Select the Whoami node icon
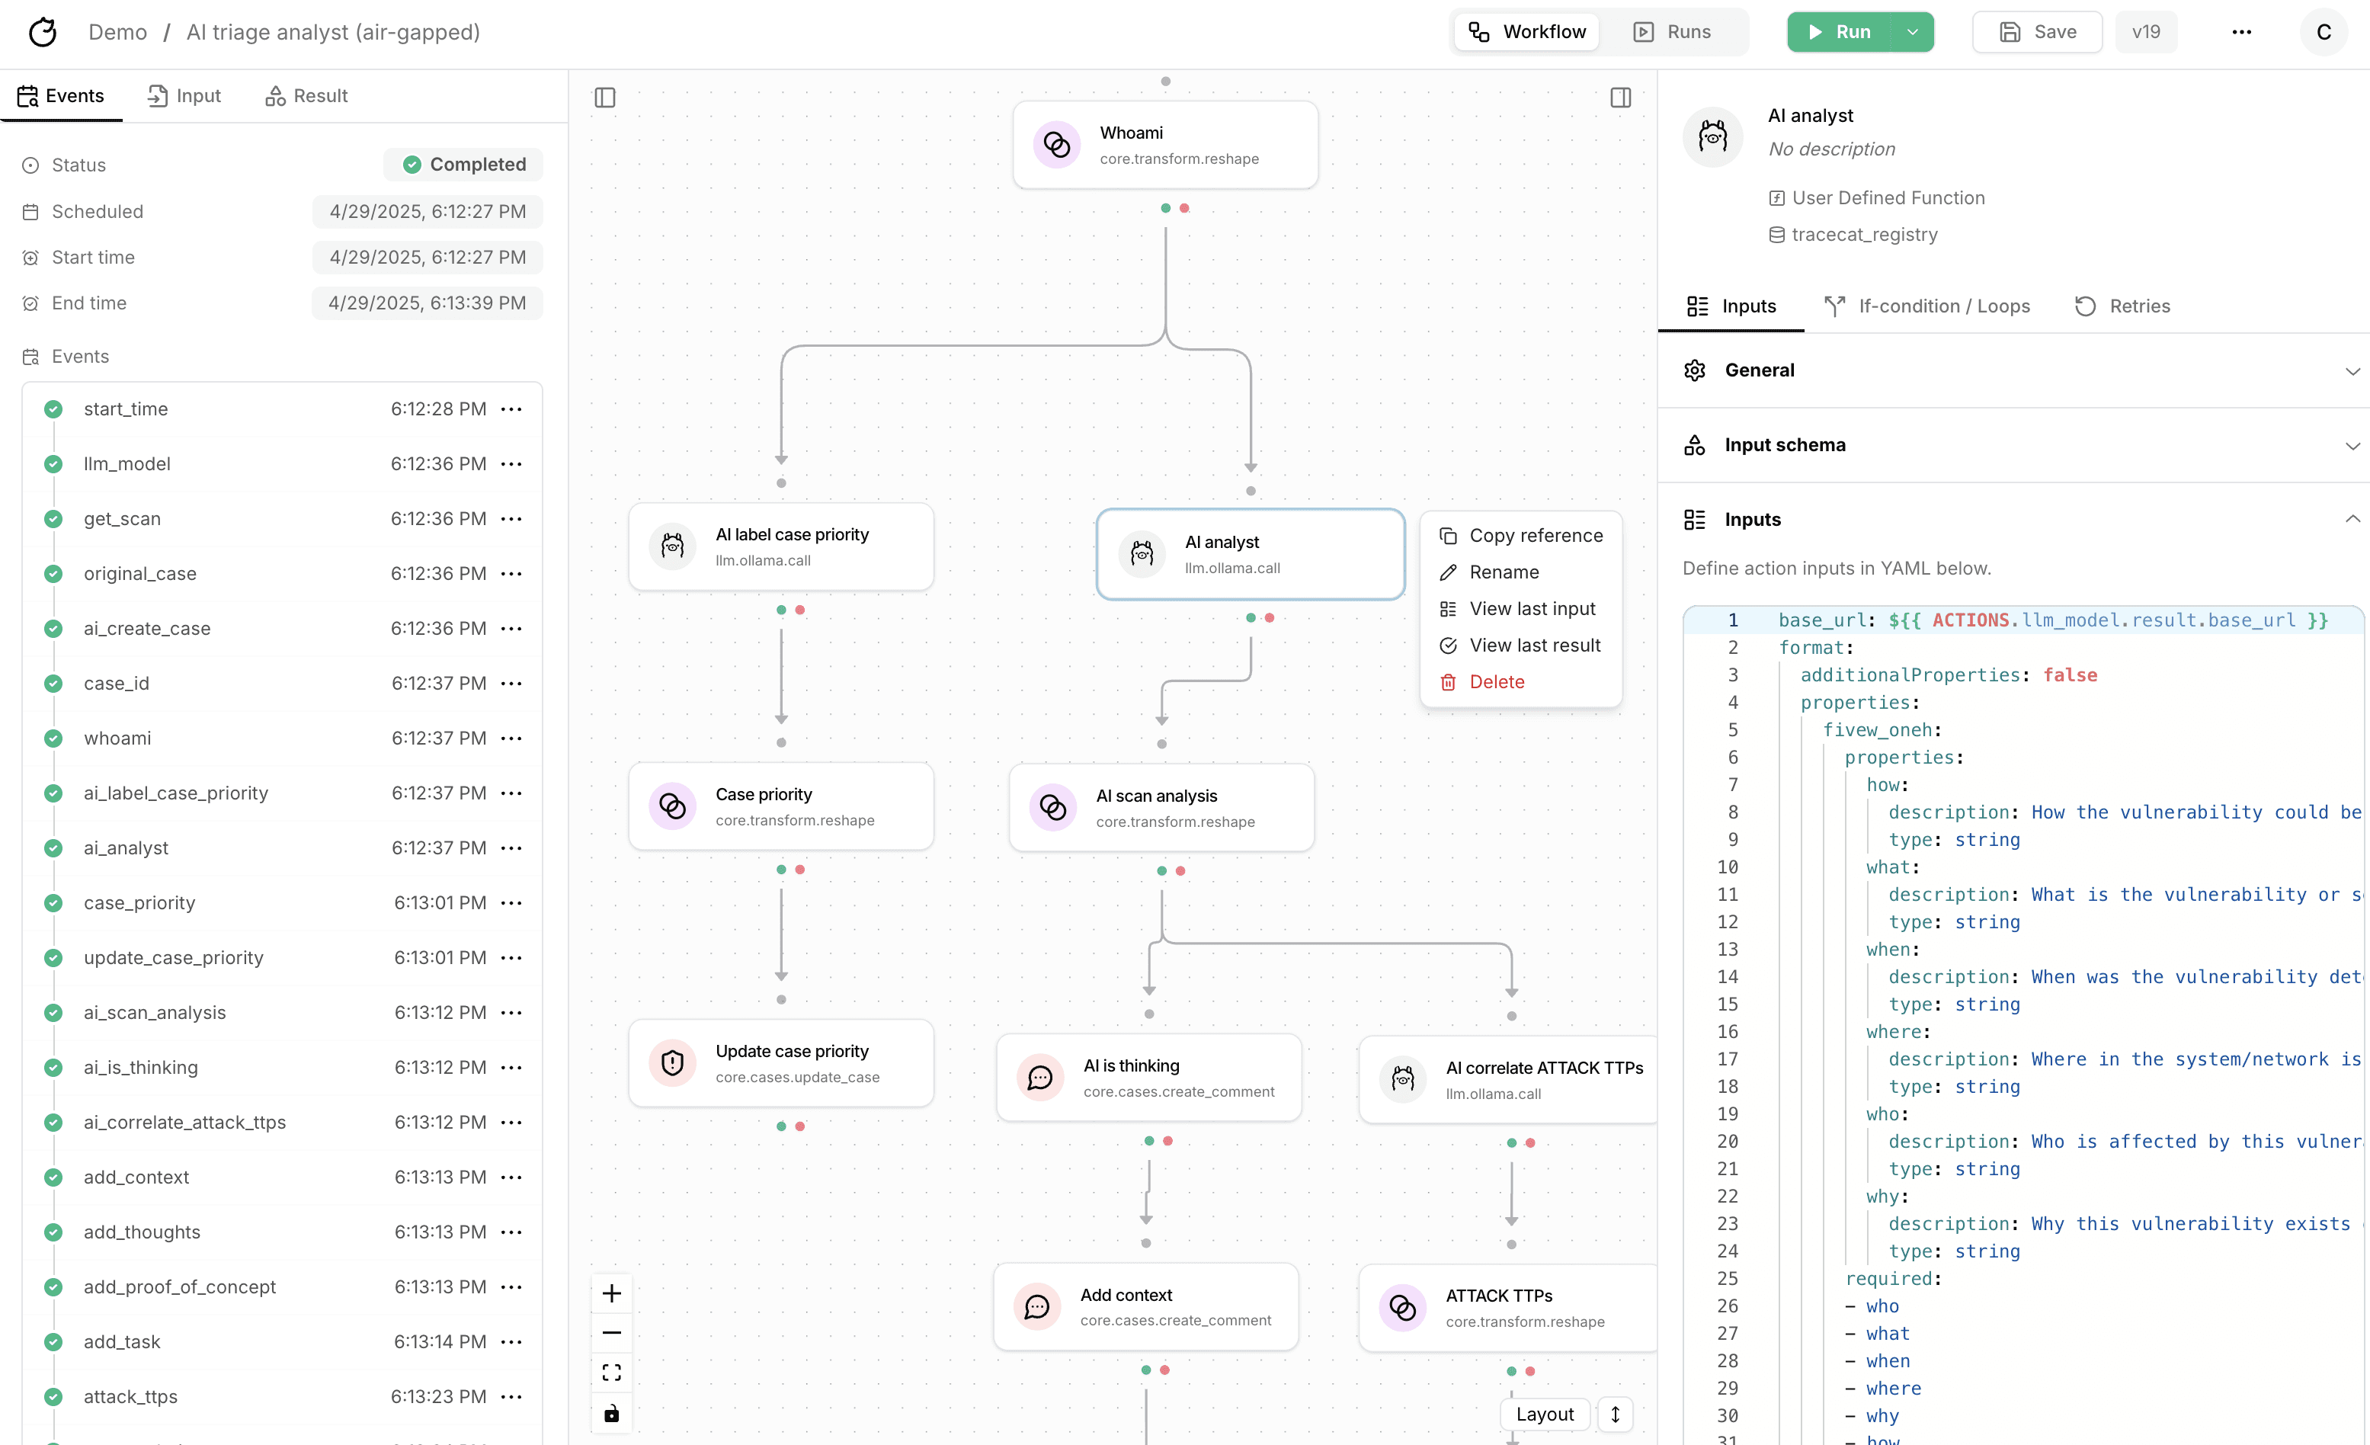 point(1057,144)
